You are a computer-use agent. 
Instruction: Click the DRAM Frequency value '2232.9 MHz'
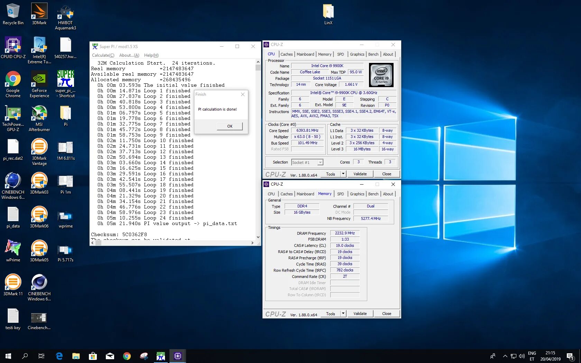click(345, 233)
